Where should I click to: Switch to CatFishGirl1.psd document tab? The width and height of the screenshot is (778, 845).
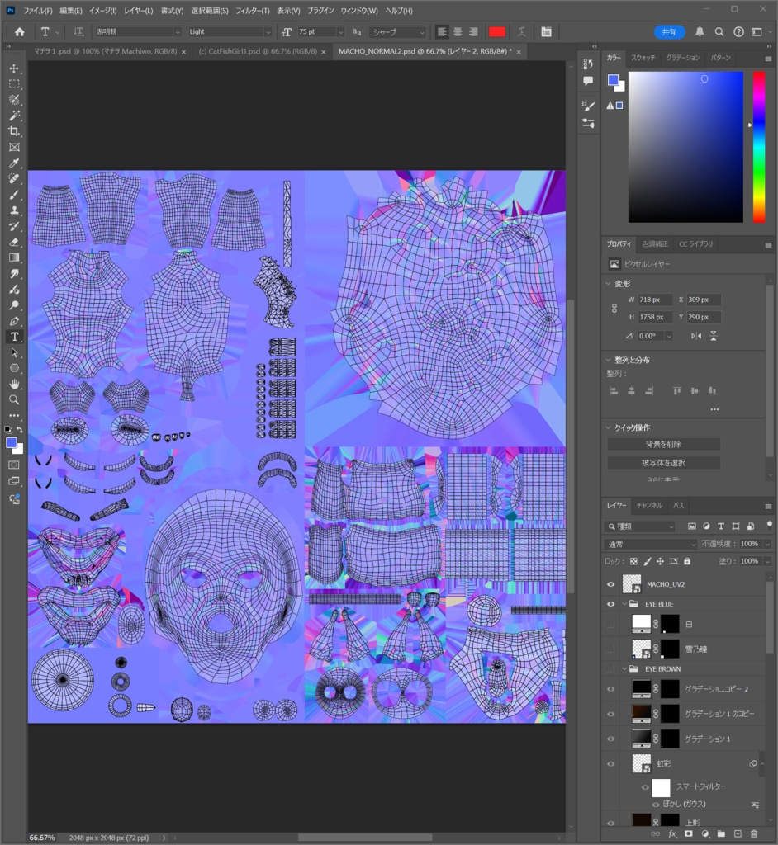coord(258,52)
